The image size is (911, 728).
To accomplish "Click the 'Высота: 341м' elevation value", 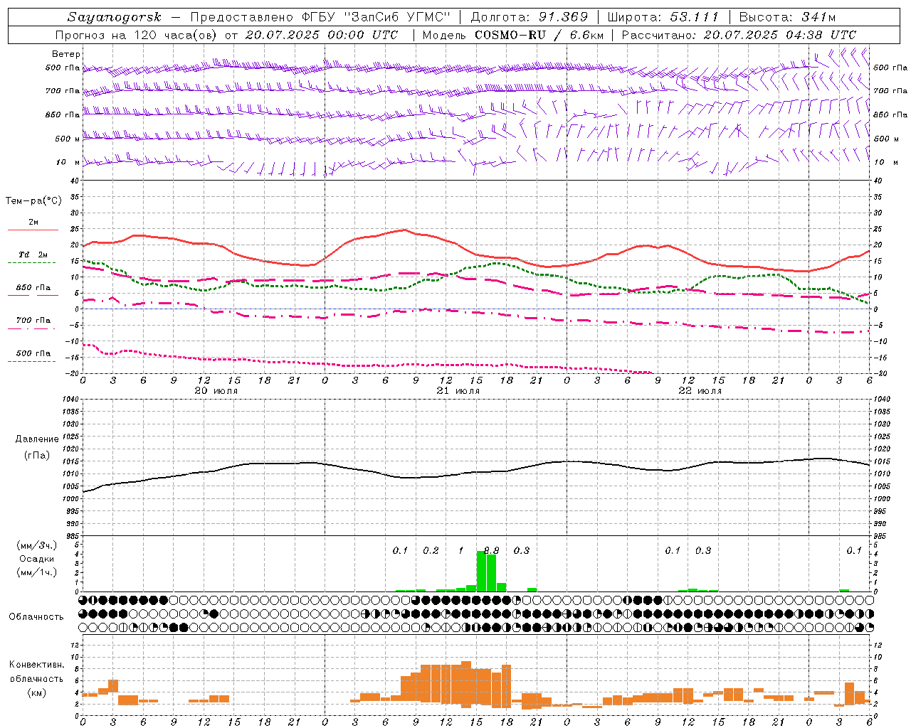I will [x=787, y=17].
